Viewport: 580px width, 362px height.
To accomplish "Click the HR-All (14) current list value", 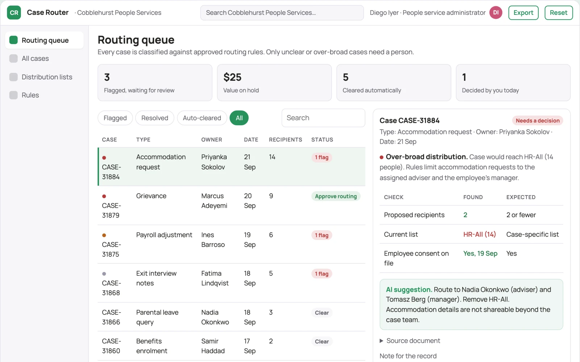I will [479, 235].
